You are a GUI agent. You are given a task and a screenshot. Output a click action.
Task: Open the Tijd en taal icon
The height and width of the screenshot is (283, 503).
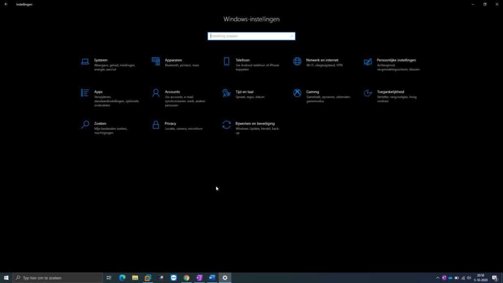click(226, 93)
